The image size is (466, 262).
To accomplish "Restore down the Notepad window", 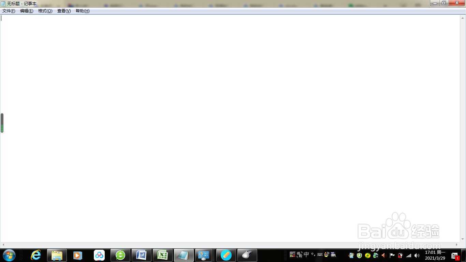I will [444, 3].
